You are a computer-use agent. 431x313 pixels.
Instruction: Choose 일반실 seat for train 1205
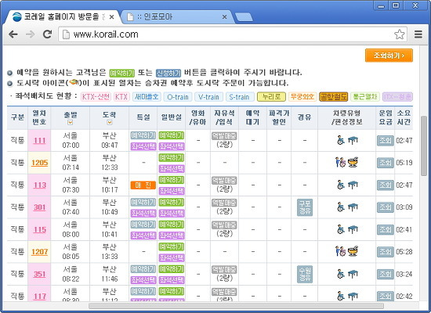point(172,168)
